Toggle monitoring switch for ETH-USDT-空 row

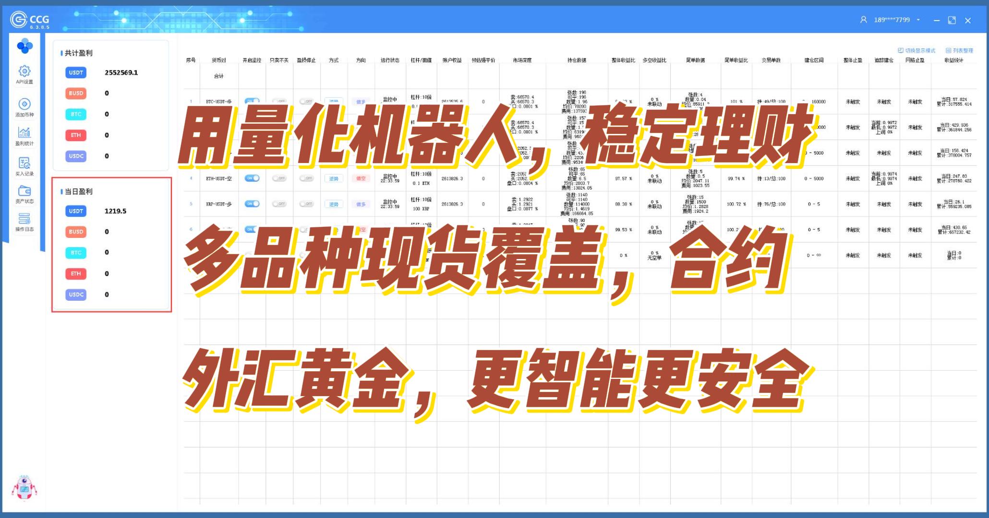point(252,178)
